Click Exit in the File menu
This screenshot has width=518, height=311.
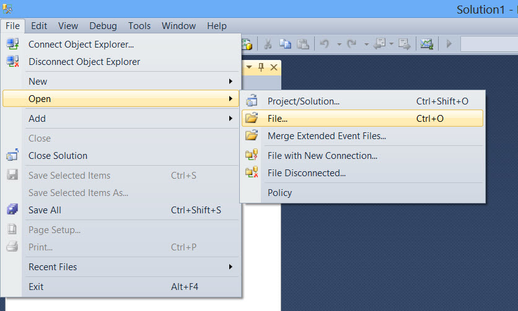click(36, 287)
